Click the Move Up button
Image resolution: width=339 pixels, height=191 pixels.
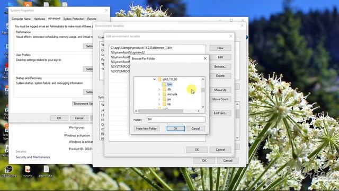click(x=220, y=90)
